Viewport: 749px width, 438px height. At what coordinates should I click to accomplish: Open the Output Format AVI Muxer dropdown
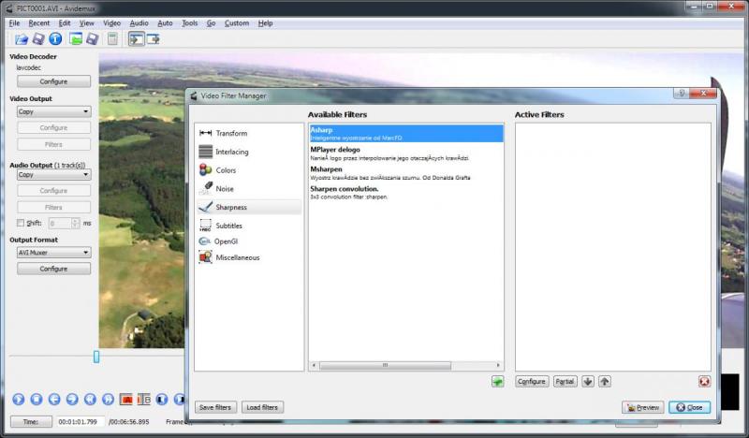click(x=53, y=252)
